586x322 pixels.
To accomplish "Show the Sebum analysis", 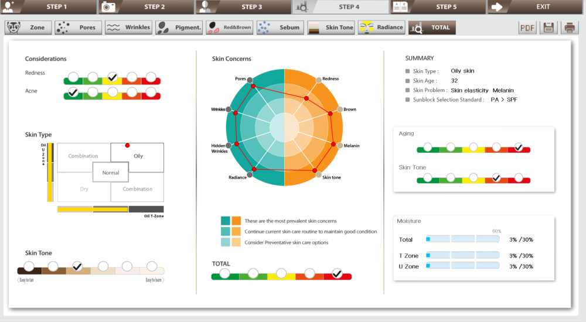I will [x=280, y=28].
